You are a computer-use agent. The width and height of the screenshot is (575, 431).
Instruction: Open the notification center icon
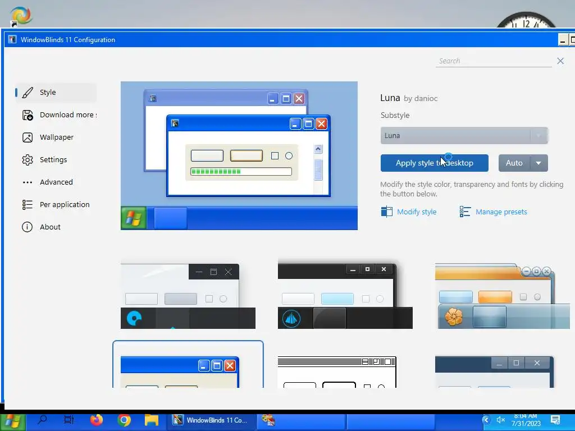pyautogui.click(x=555, y=420)
